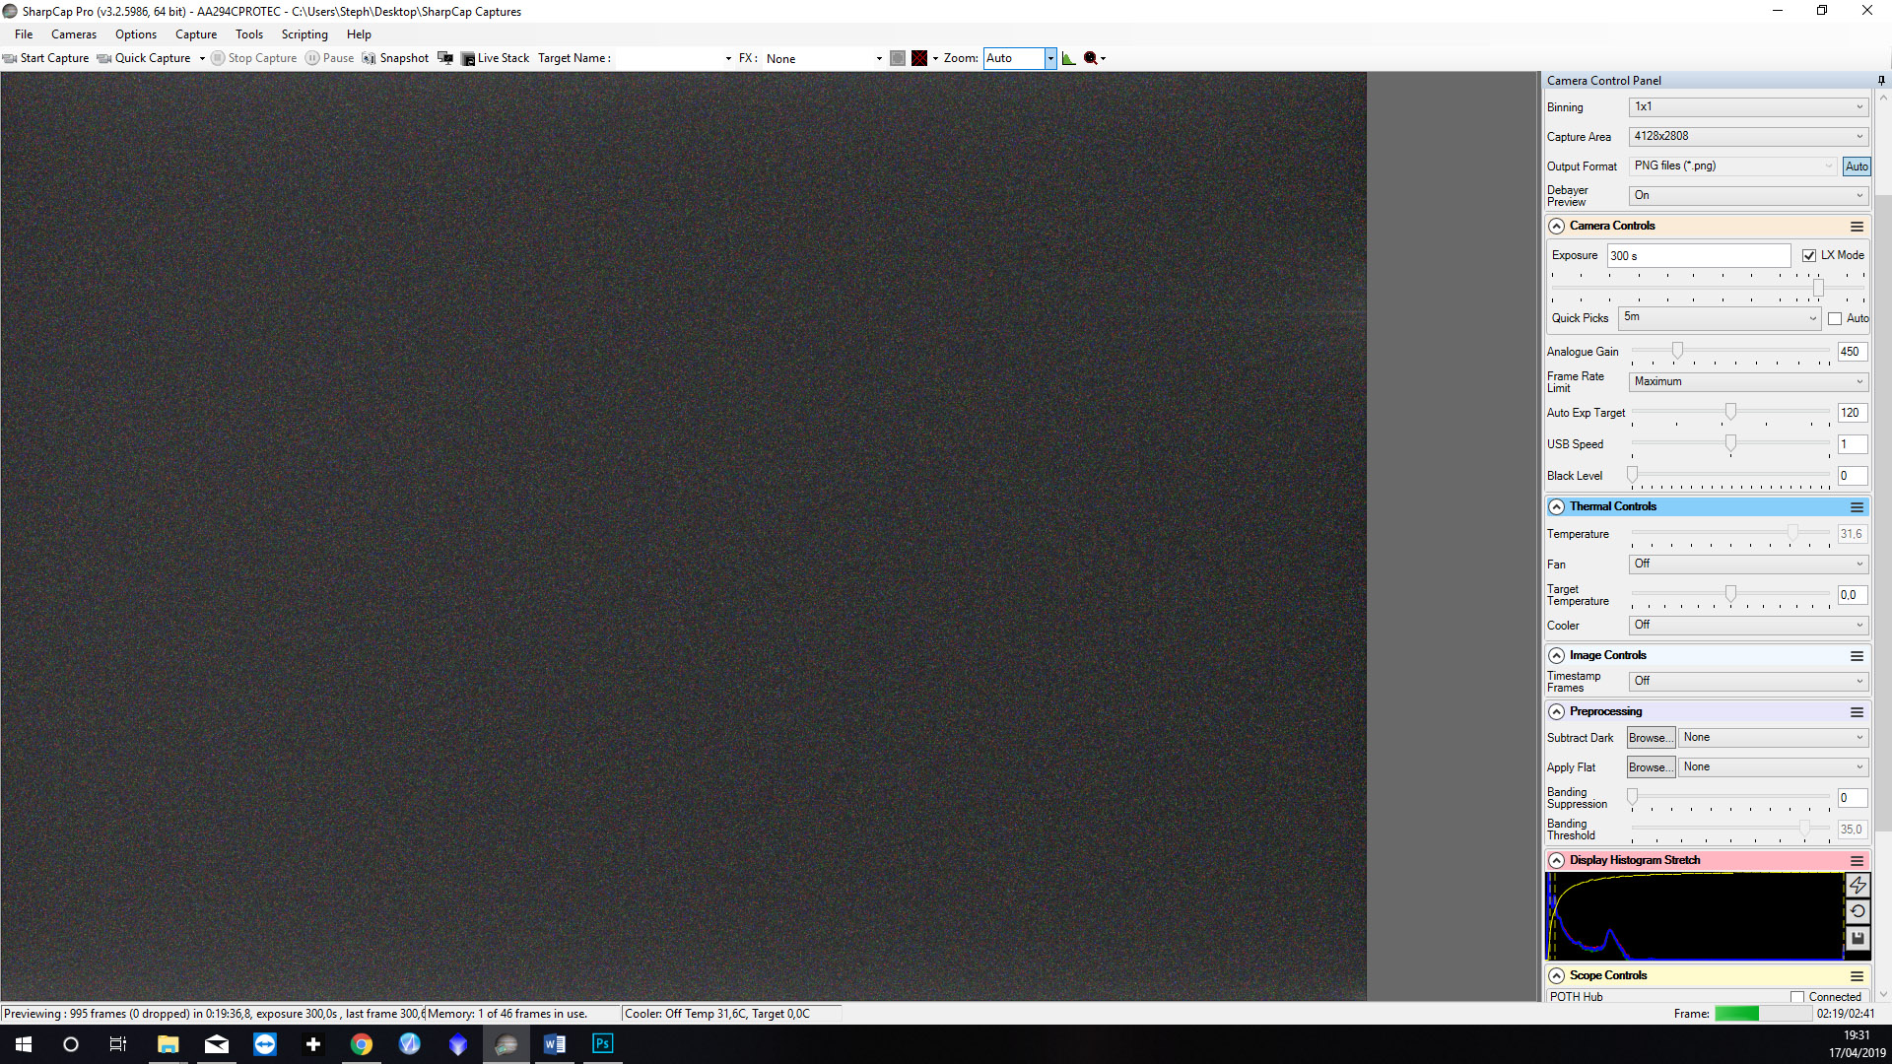Click the Exposure value field

(1699, 256)
